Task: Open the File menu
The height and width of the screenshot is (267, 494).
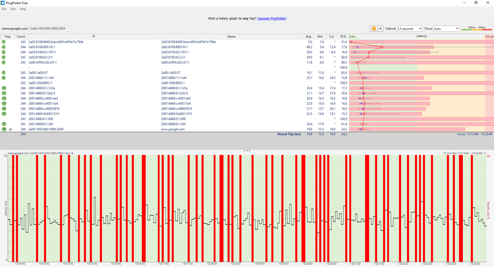Action: coord(4,9)
